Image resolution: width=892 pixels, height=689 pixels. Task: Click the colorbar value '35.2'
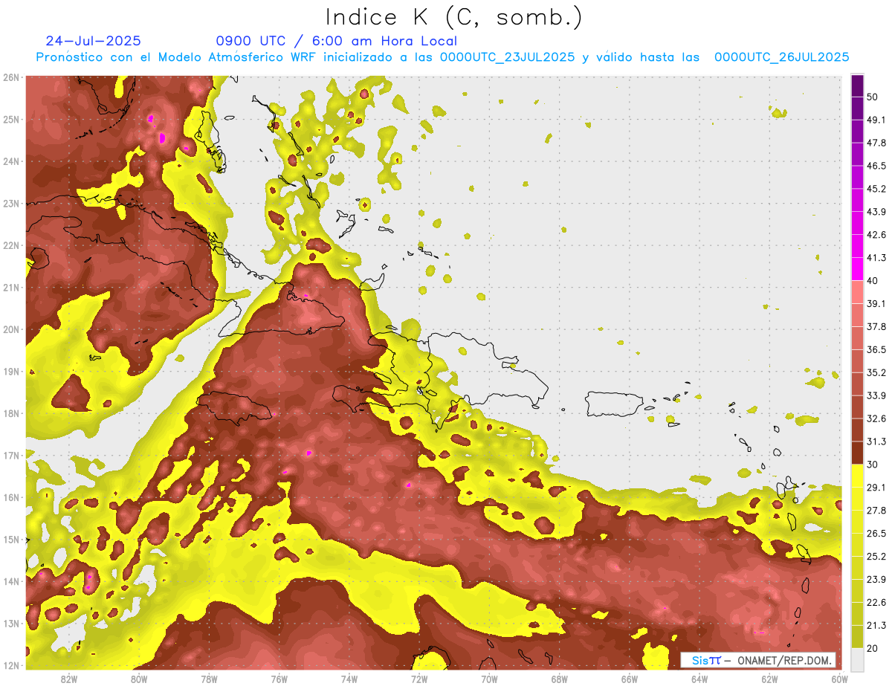876,372
